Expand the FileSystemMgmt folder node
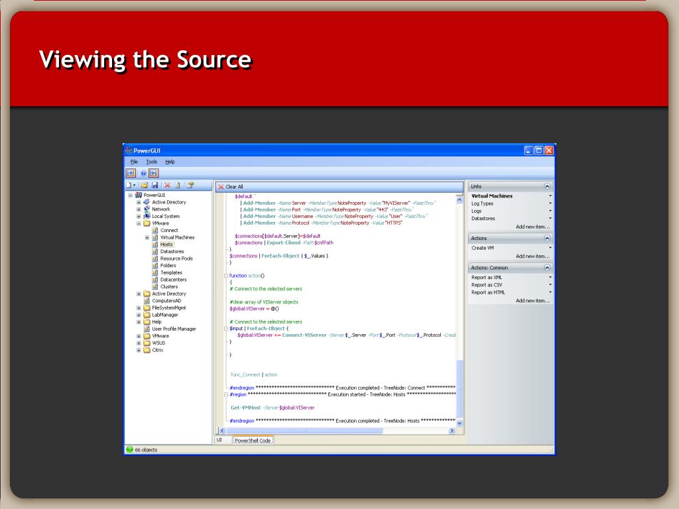The height and width of the screenshot is (509, 679). coord(139,308)
